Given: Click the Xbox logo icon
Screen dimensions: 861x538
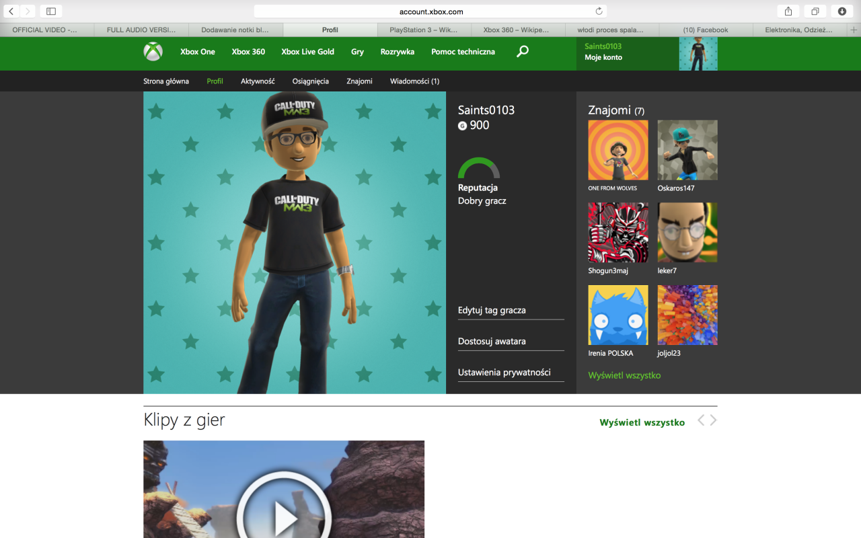Looking at the screenshot, I should point(153,52).
